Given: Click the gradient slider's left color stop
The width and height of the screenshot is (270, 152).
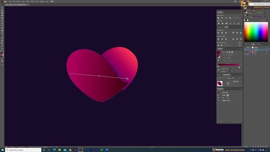Looking at the screenshot, I should click(218, 66).
